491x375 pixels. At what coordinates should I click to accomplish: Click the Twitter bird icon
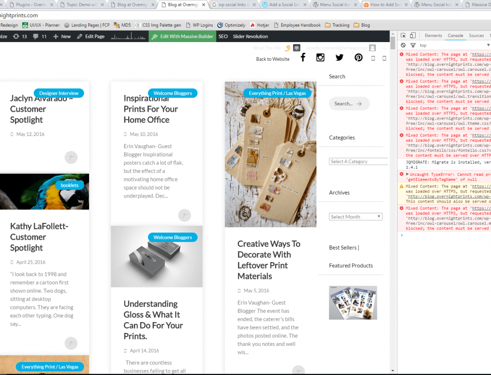[340, 57]
